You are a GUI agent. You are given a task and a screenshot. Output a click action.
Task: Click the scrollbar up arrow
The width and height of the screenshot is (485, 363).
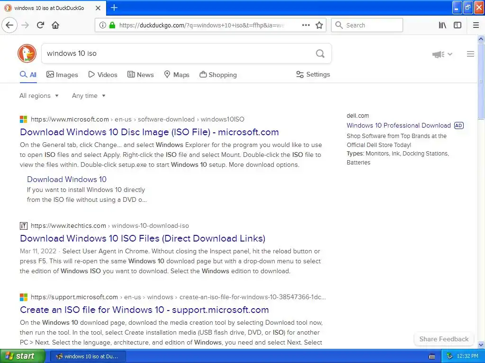click(481, 39)
